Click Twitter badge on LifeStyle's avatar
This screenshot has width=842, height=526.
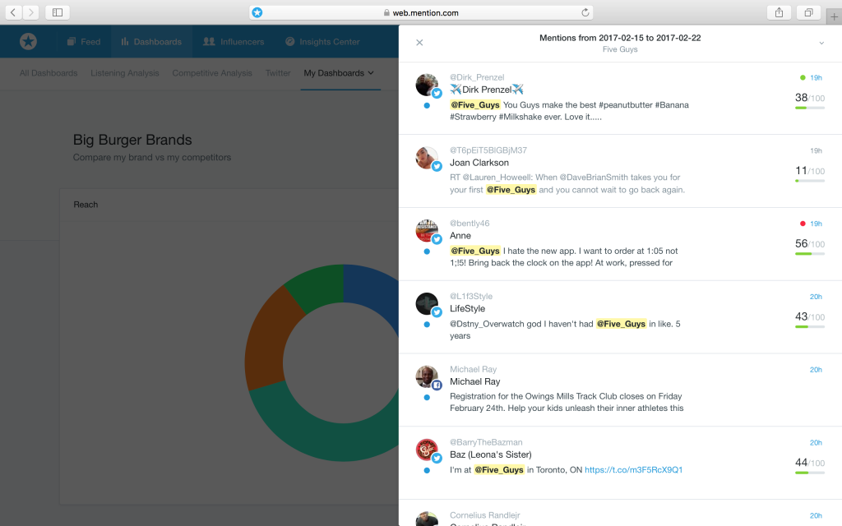click(437, 312)
